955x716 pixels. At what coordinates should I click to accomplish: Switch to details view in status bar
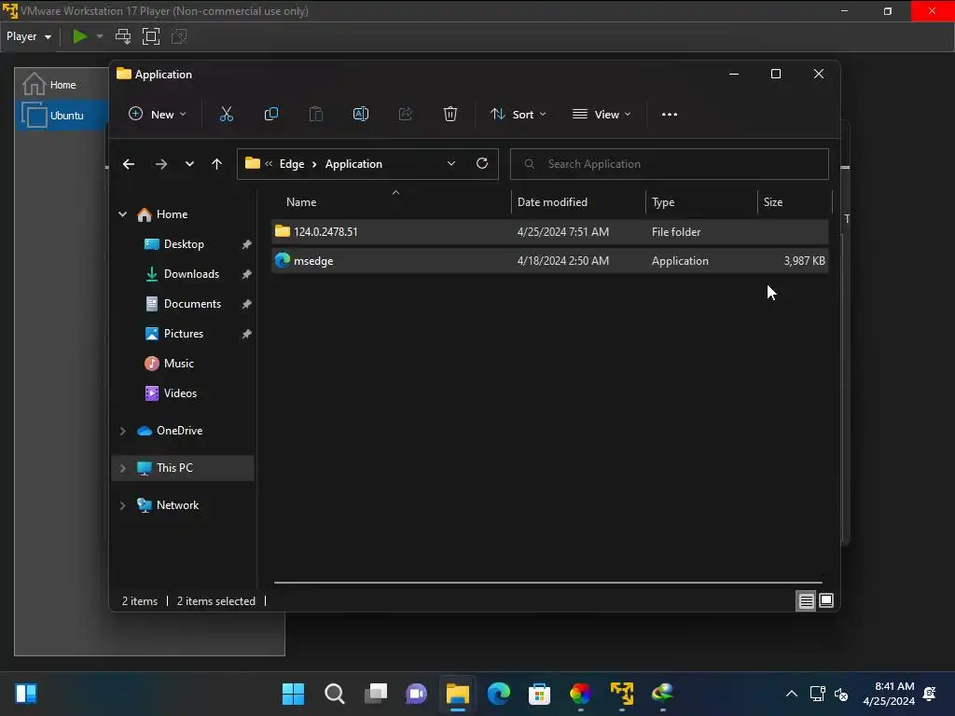(x=806, y=601)
